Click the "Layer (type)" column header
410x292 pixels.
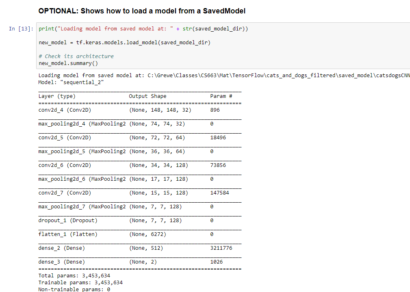coord(57,97)
